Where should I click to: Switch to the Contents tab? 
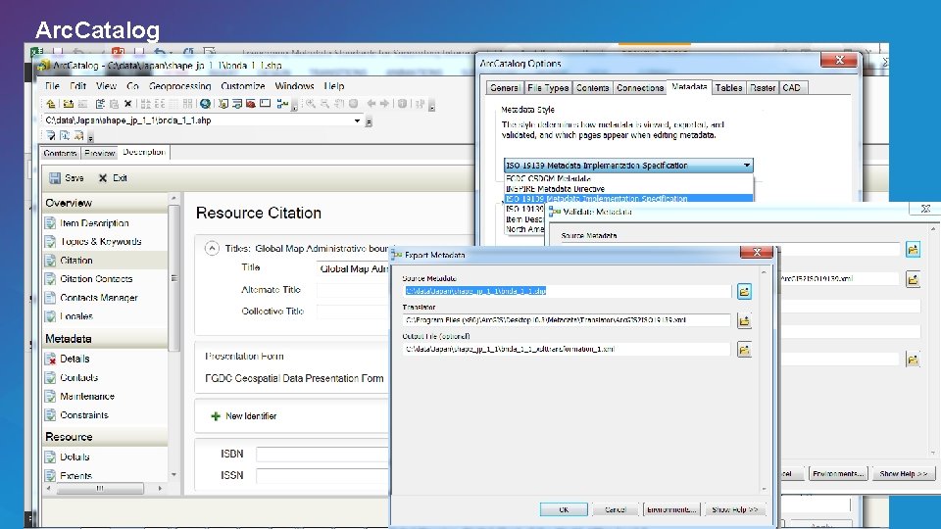click(60, 153)
